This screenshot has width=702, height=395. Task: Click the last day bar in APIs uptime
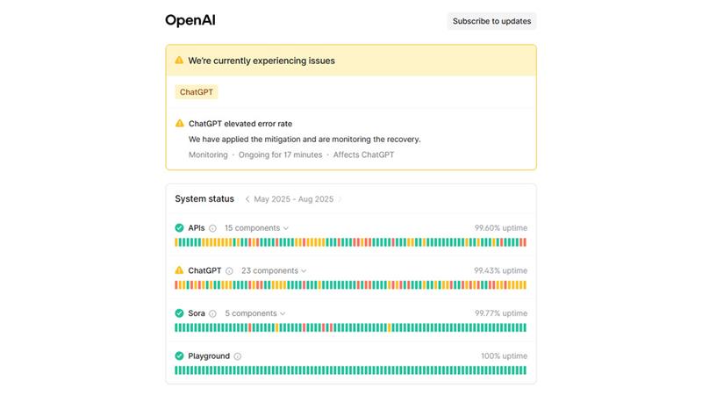point(524,242)
